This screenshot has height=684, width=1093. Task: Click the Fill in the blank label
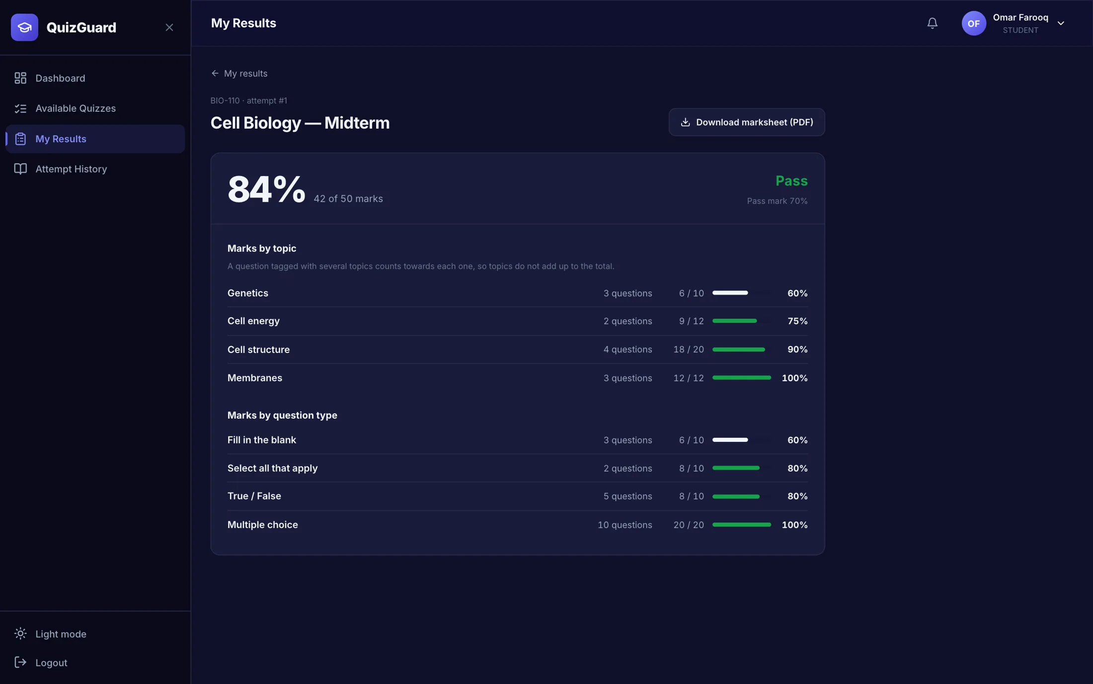(x=262, y=440)
